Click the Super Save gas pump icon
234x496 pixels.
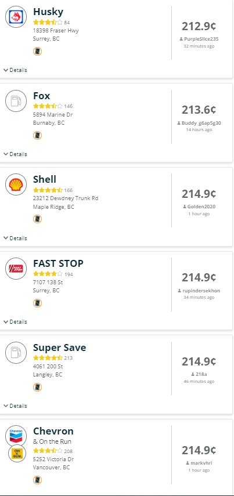(x=16, y=352)
